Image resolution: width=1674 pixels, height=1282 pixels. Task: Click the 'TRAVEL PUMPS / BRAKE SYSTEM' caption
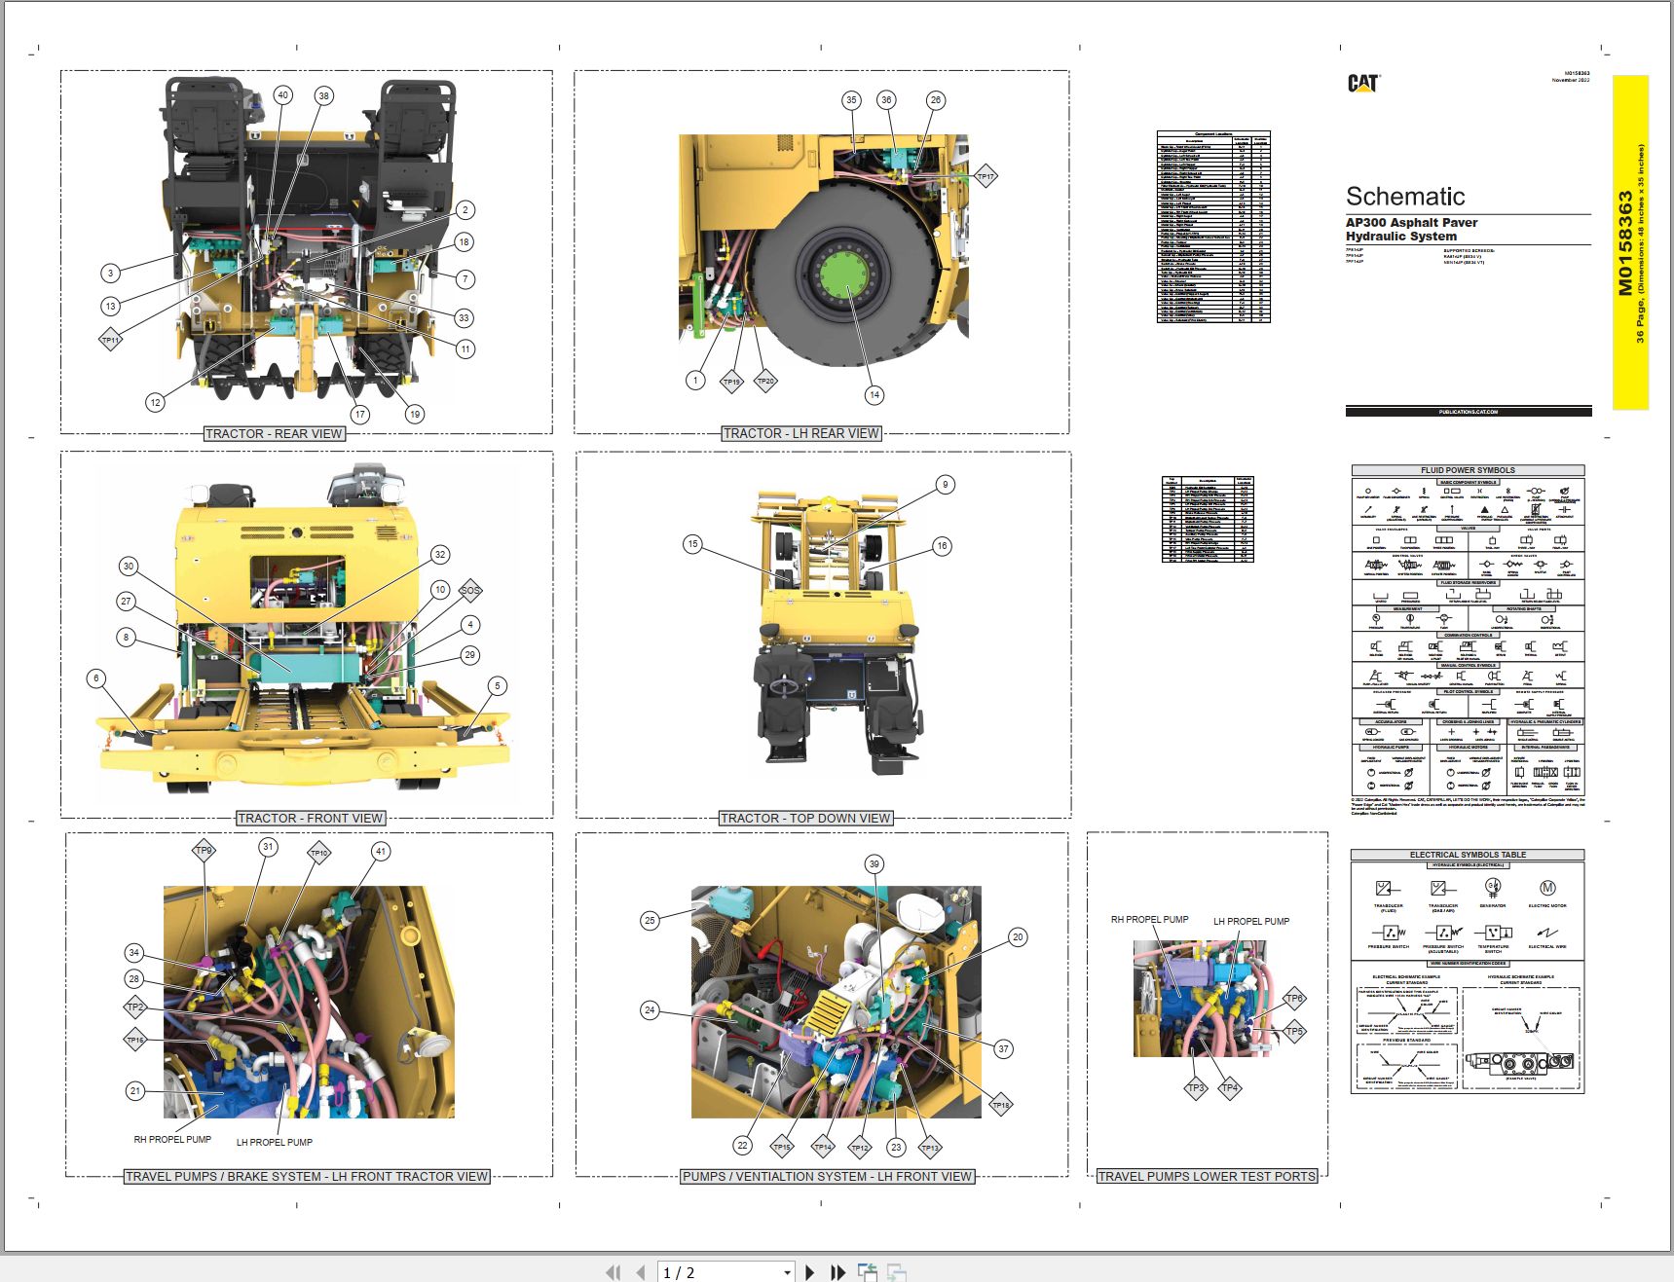pyautogui.click(x=307, y=1177)
